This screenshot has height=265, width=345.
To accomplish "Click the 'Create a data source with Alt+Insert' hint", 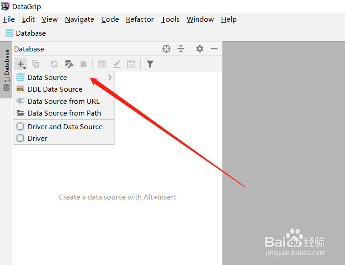I will pos(117,197).
